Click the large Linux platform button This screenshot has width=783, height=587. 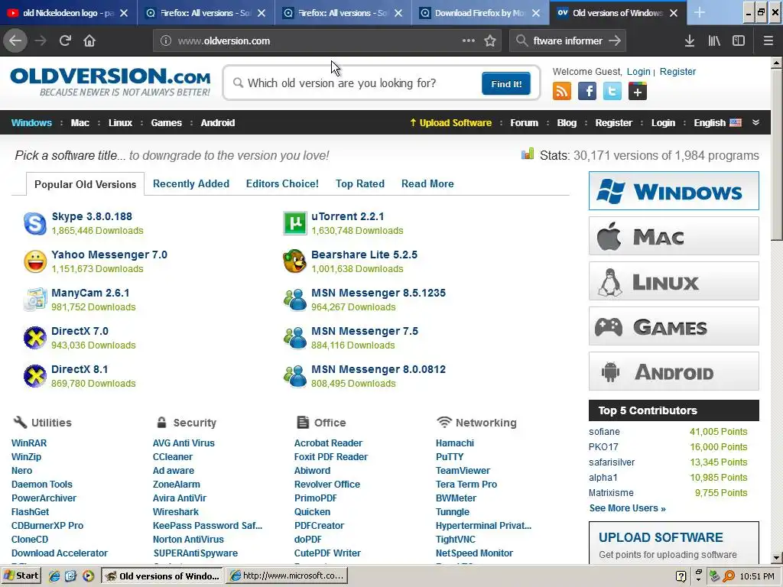point(674,281)
